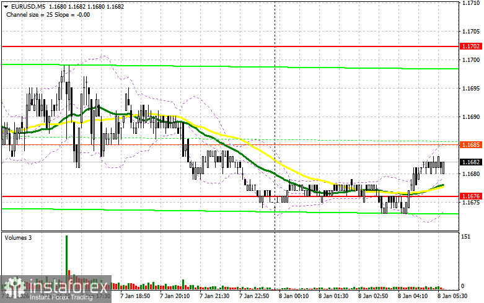Screen dimensions: 484x303
Task: Select the red 1.1702 resistance price tag
Action: point(470,46)
